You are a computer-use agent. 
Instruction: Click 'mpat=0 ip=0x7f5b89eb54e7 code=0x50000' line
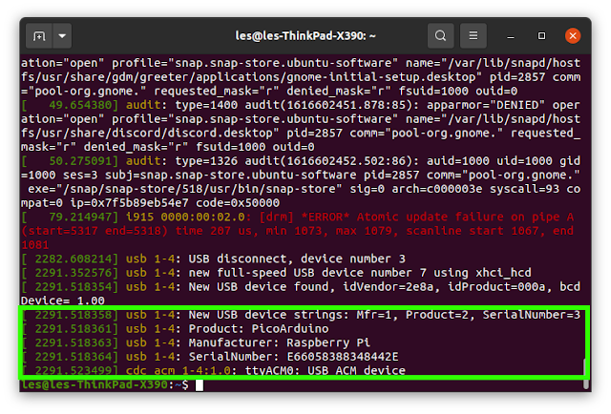(x=150, y=203)
